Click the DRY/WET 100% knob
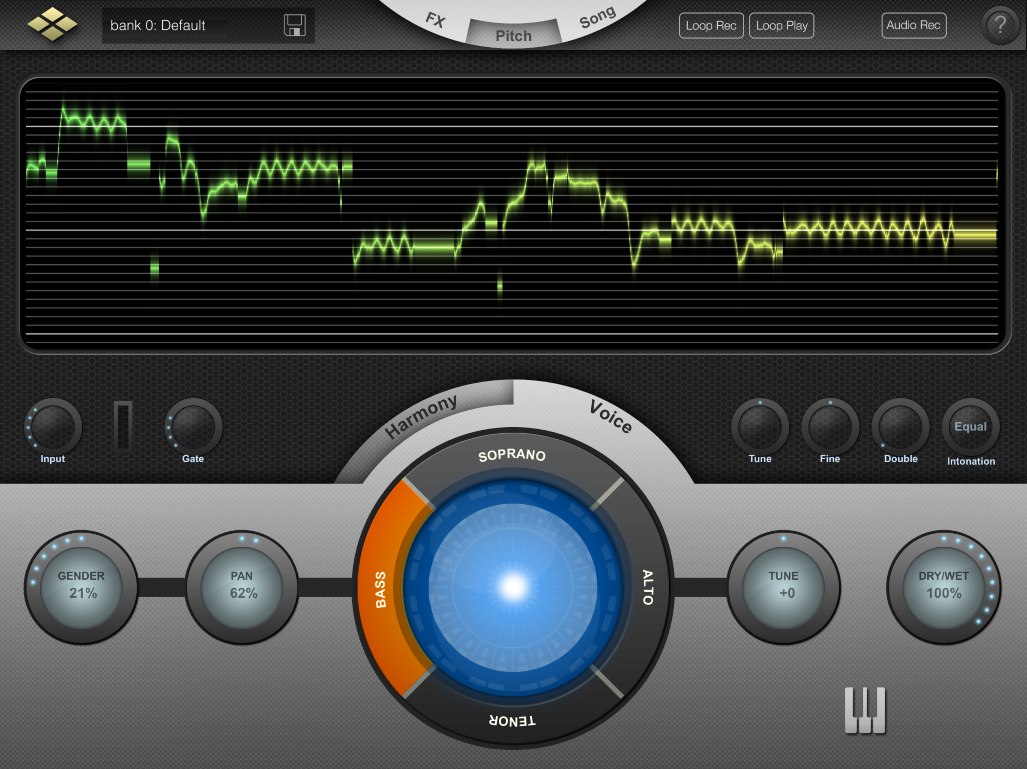Image resolution: width=1027 pixels, height=769 pixels. click(944, 587)
